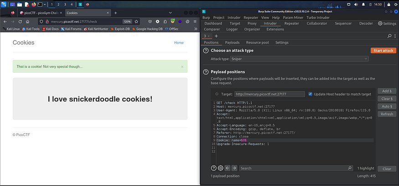Open editor settings gear below request

(221, 168)
